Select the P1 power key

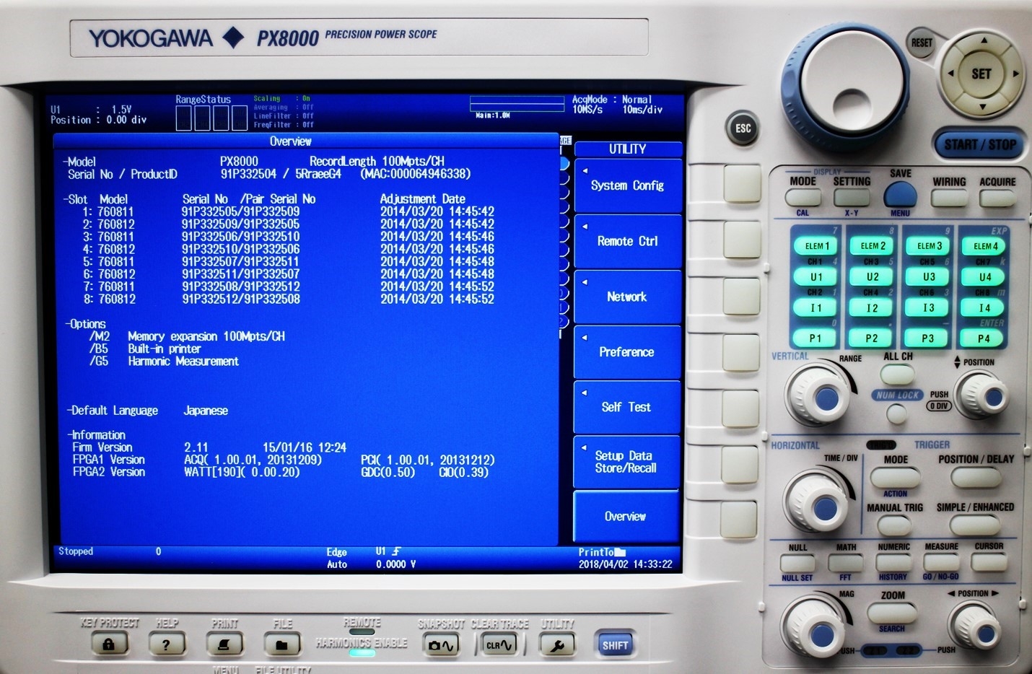click(815, 338)
